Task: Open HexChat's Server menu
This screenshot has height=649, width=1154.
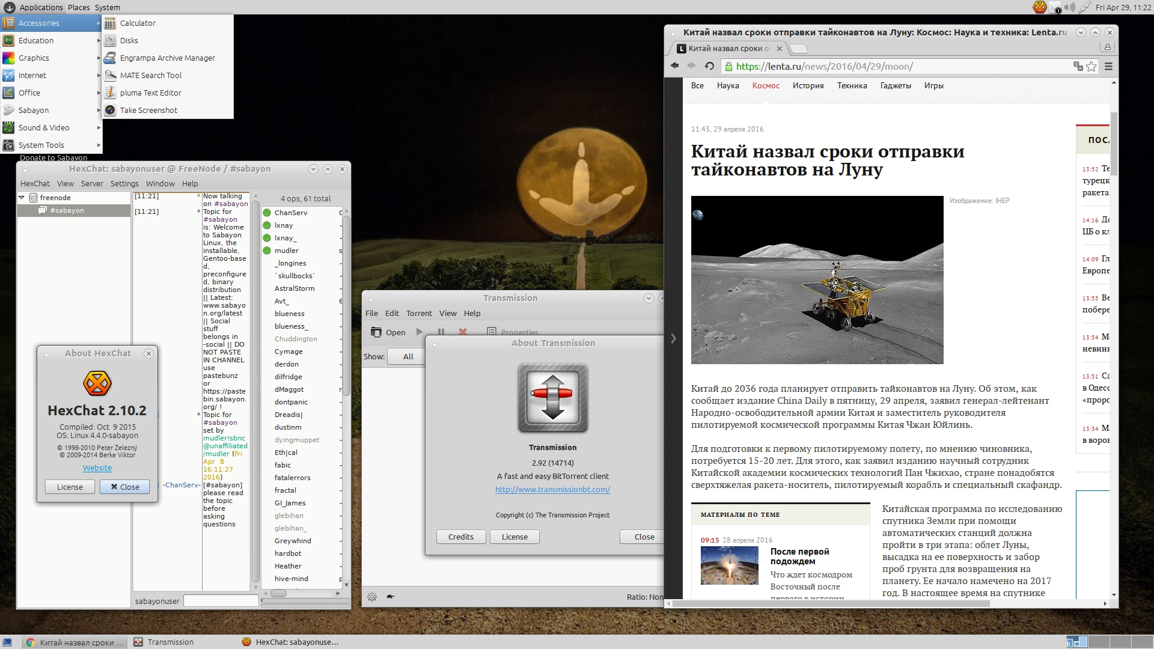Action: tap(92, 183)
